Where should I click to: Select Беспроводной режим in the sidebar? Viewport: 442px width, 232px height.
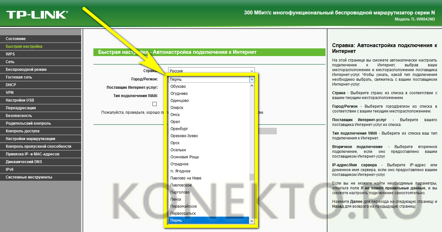tap(40, 70)
